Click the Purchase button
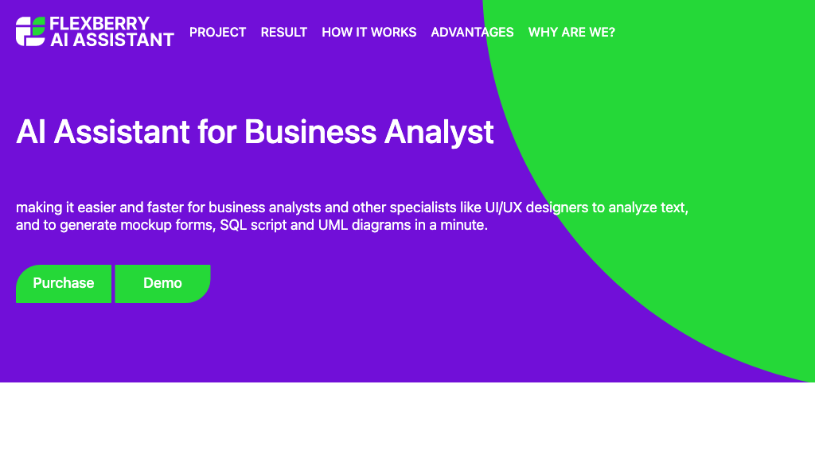Viewport: 815px width, 458px height. pos(64,283)
